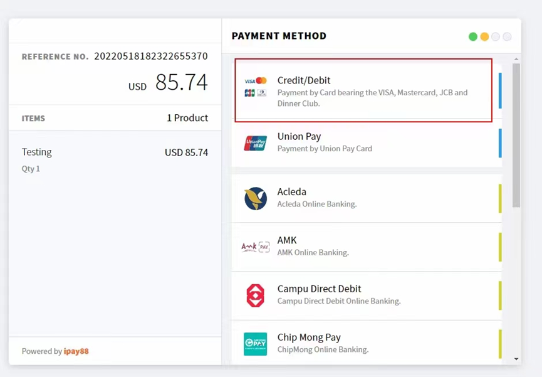Click the AMK Pay logo
Image resolution: width=542 pixels, height=377 pixels.
pos(256,247)
